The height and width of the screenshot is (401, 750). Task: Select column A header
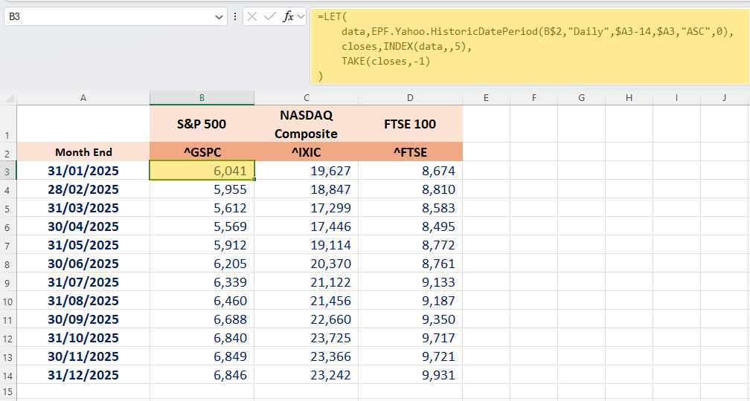click(83, 98)
